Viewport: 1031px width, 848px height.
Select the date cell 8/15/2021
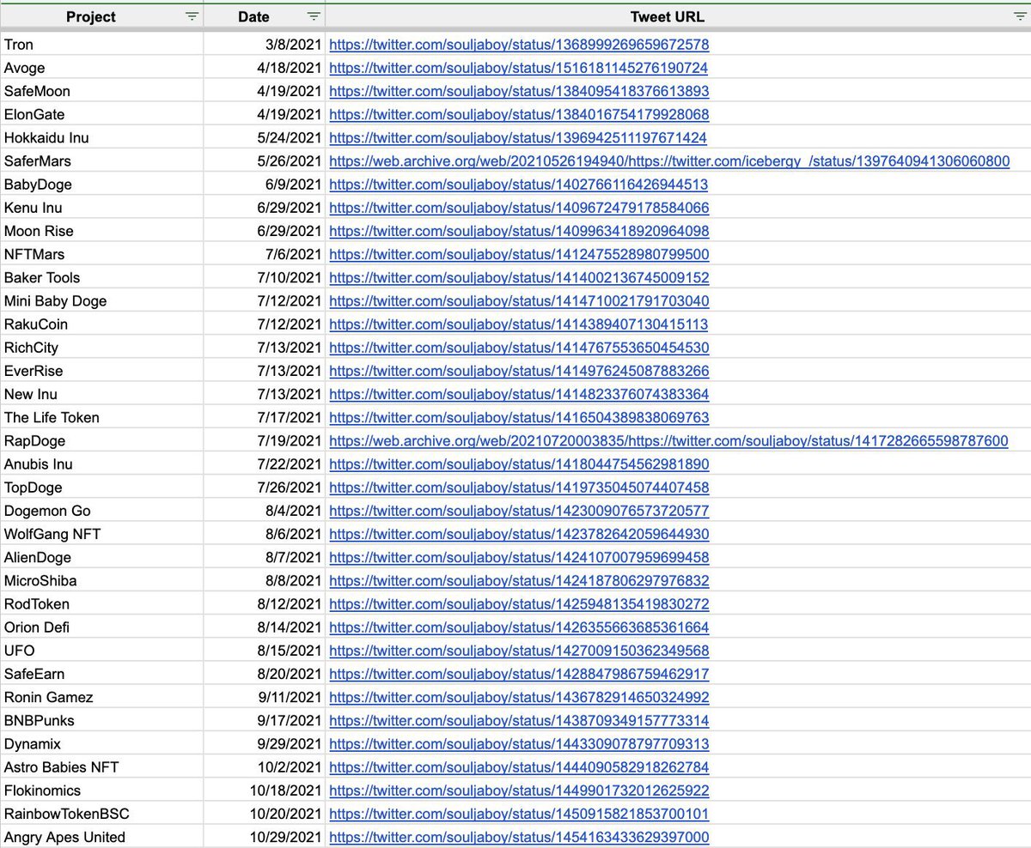pyautogui.click(x=265, y=651)
